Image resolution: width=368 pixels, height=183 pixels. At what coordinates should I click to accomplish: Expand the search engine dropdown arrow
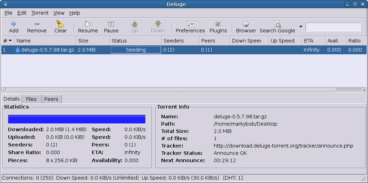(x=301, y=26)
